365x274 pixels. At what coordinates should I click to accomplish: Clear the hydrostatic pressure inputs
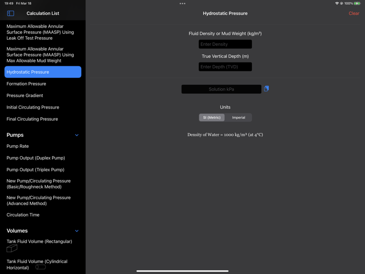click(354, 13)
